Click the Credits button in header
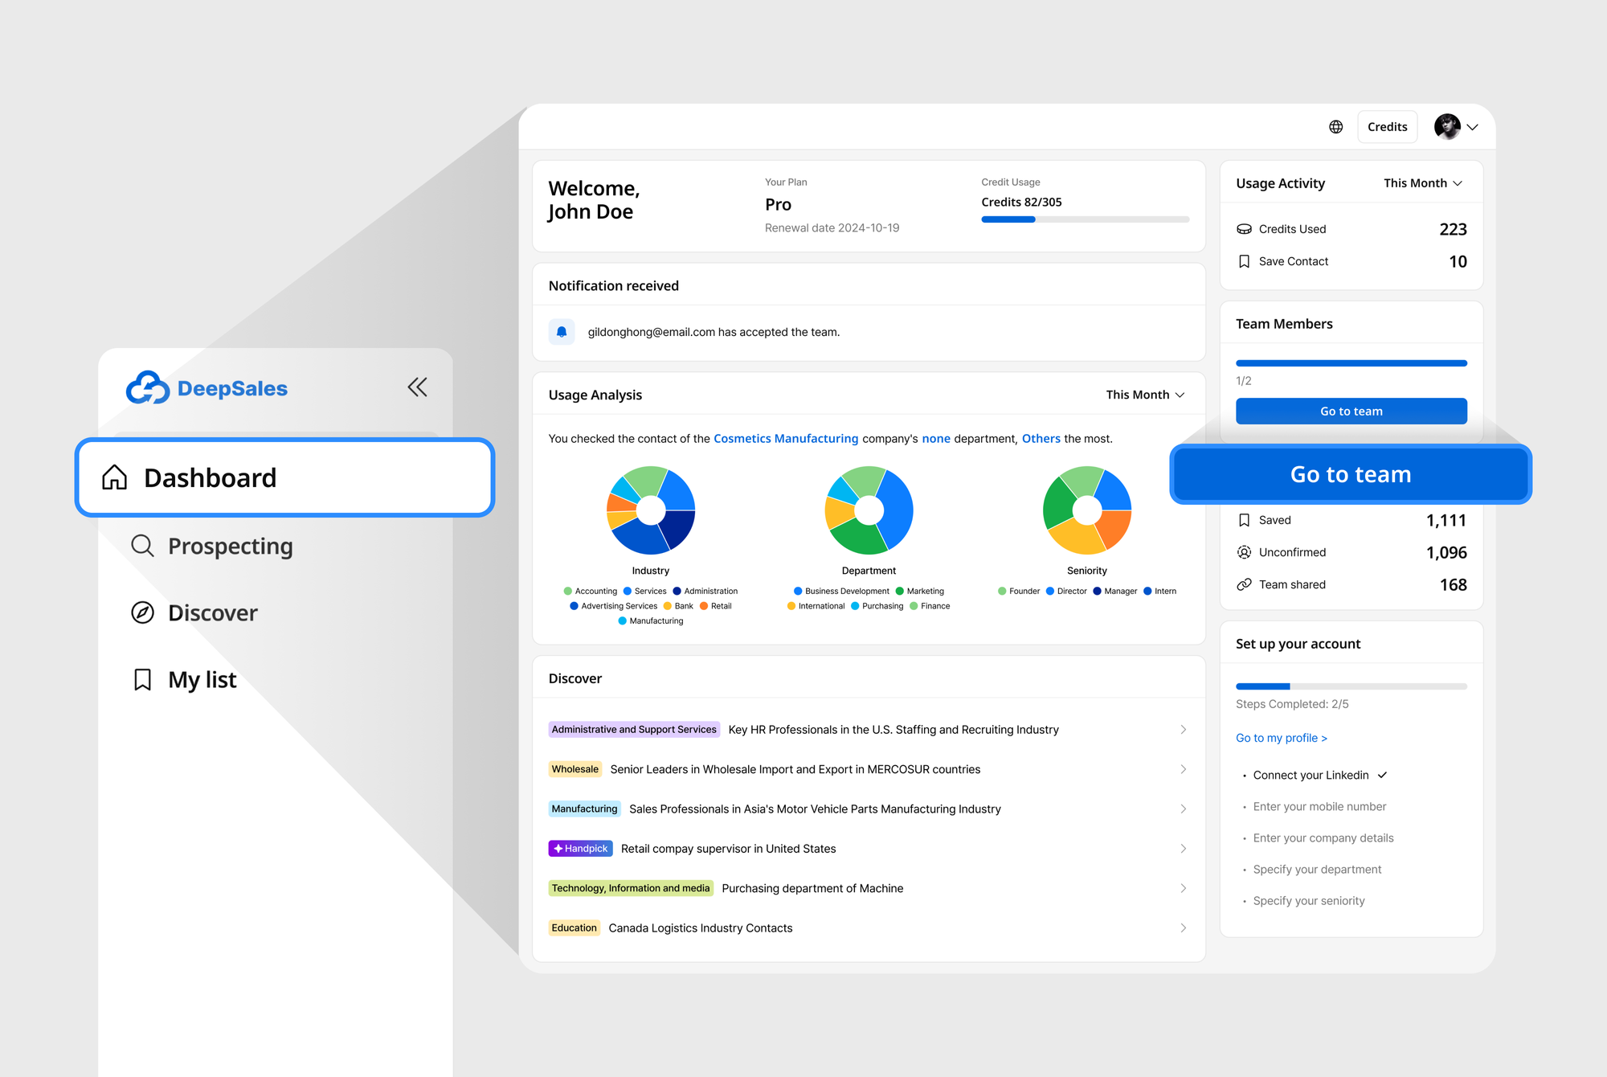Screen dimensions: 1607x1077 (1387, 127)
